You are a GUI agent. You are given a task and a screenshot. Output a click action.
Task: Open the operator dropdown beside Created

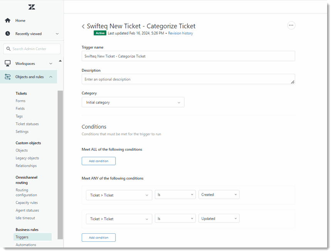(175, 194)
